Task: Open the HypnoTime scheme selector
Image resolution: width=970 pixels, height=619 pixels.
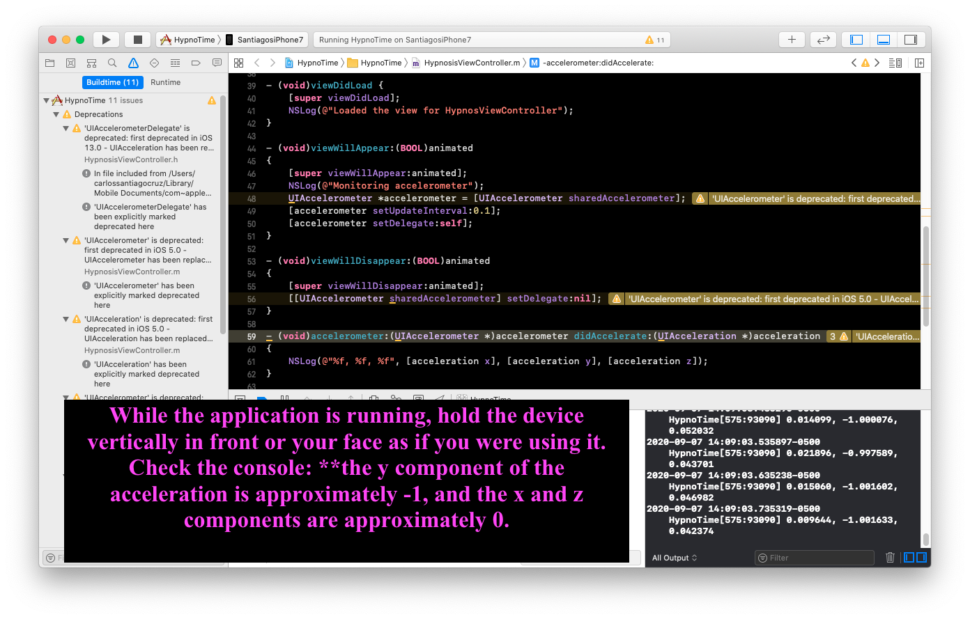Action: tap(188, 40)
